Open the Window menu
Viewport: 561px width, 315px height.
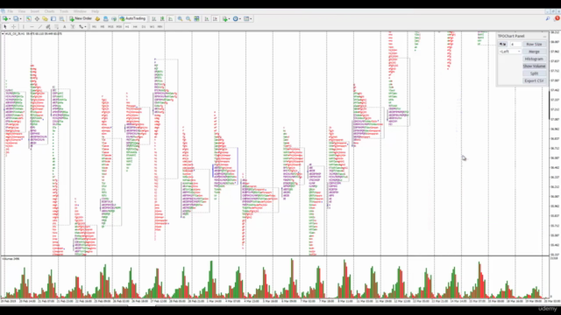click(x=80, y=11)
